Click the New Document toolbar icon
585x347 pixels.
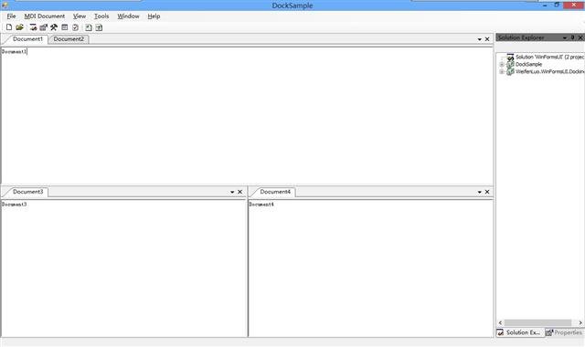click(9, 27)
